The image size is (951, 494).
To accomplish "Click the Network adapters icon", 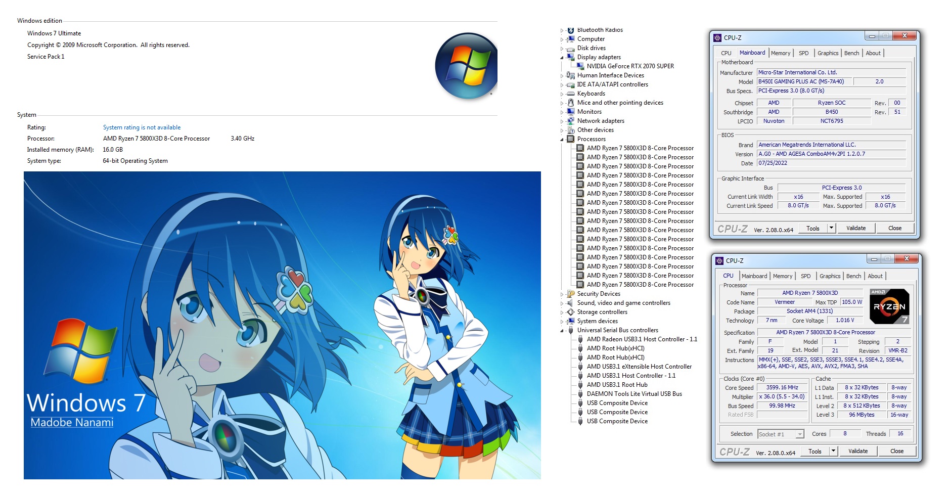I will click(x=571, y=121).
